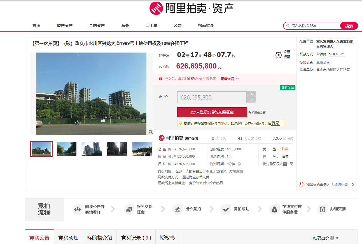Select the third photo thumbnail

click(92, 149)
